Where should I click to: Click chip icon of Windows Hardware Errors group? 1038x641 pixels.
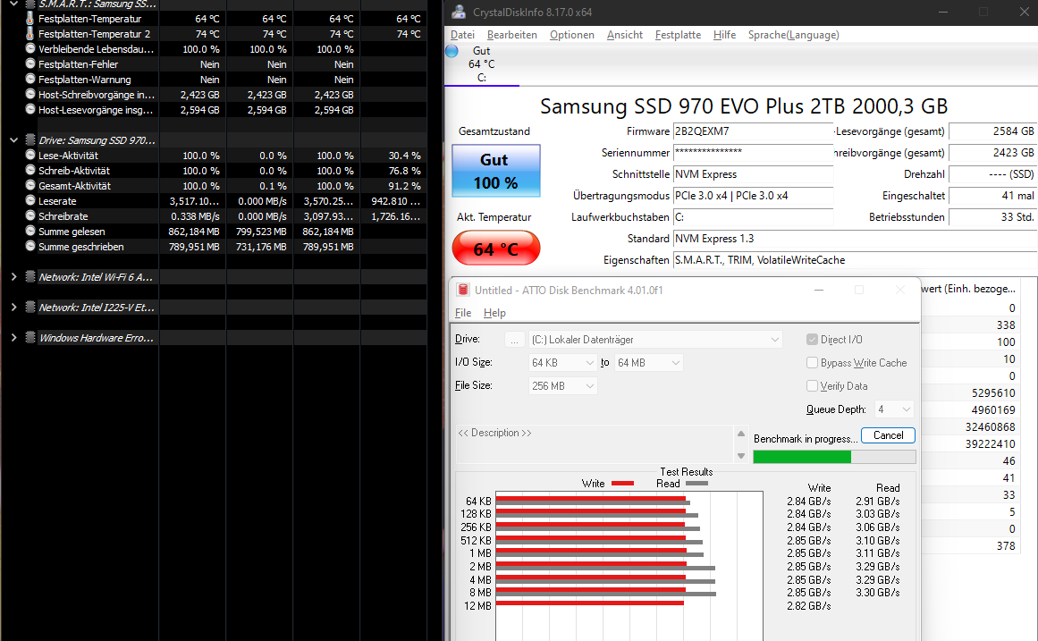click(x=30, y=338)
